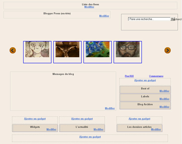182x144 pixels.
Task: Select the Blogger Press (en-tête) title
Action: pyautogui.click(x=57, y=13)
